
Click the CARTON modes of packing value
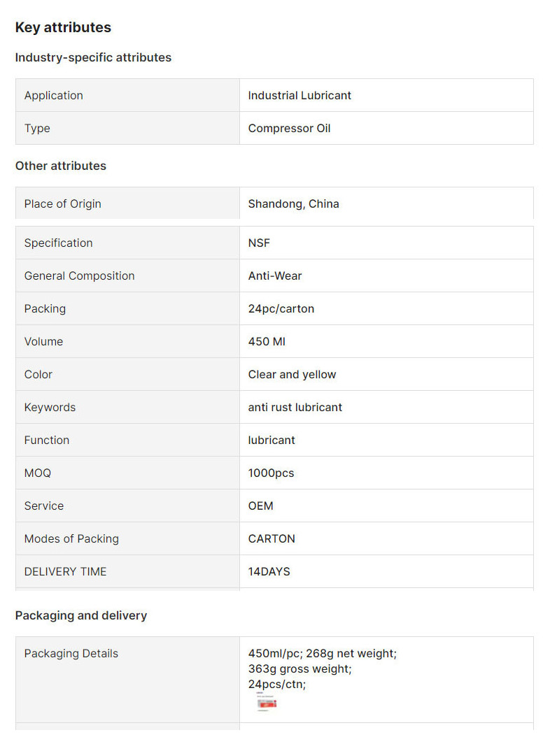272,539
